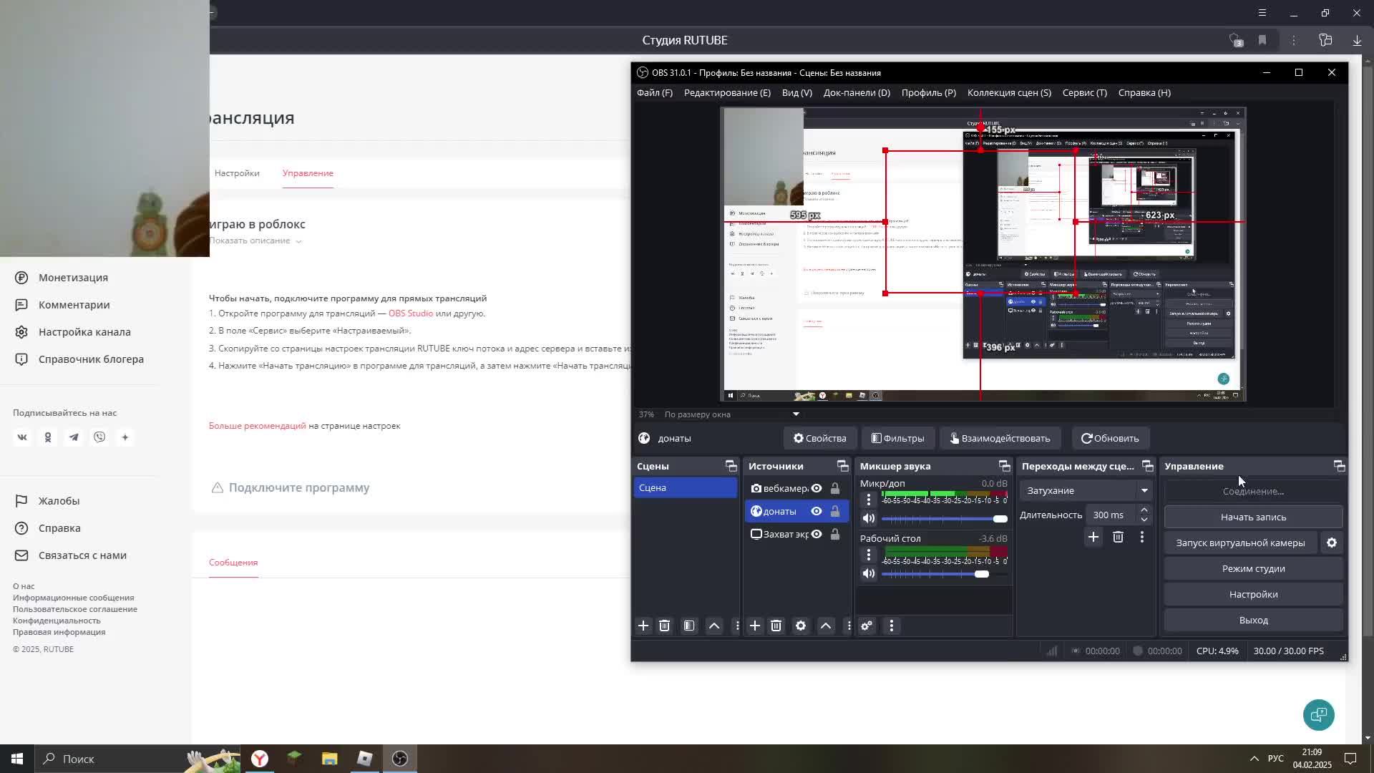Click Начать запись button

(1253, 517)
